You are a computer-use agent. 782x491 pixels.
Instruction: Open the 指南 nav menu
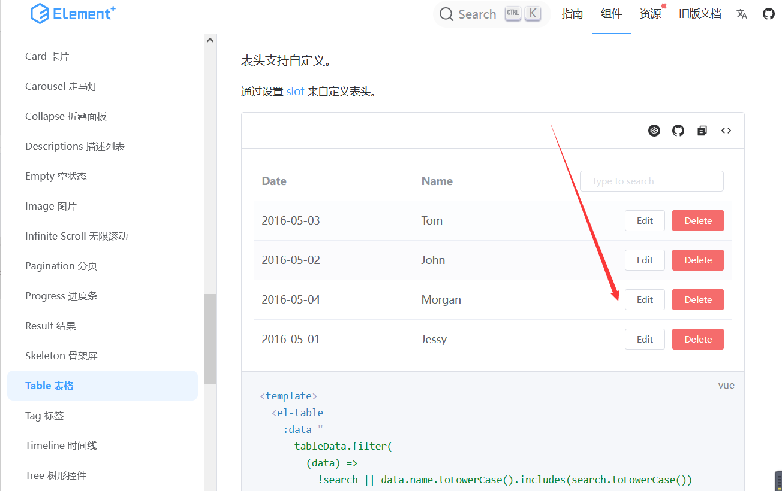click(x=572, y=14)
